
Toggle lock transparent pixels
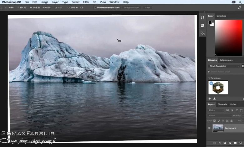[x=214, y=120]
